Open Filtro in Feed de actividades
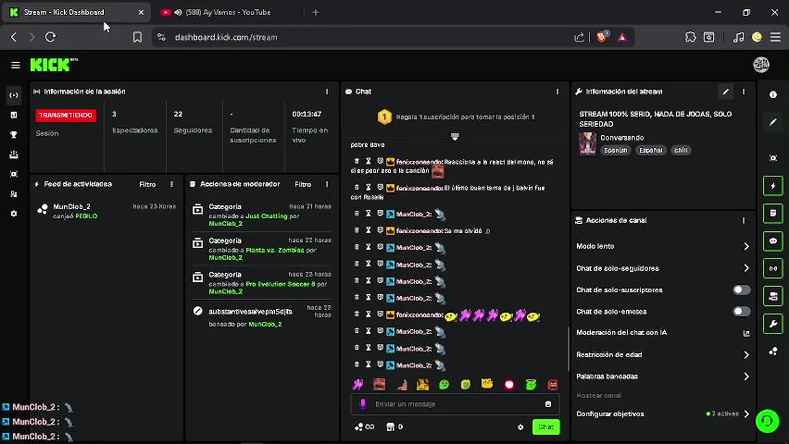This screenshot has height=444, width=789. pyautogui.click(x=148, y=184)
